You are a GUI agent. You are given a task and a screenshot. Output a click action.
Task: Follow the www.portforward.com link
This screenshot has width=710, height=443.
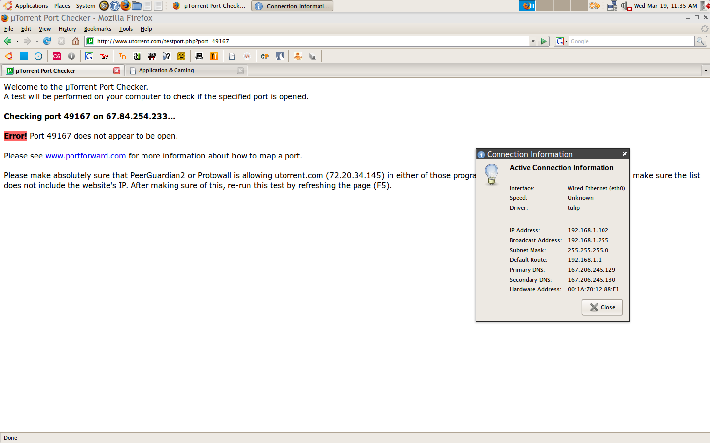[86, 156]
